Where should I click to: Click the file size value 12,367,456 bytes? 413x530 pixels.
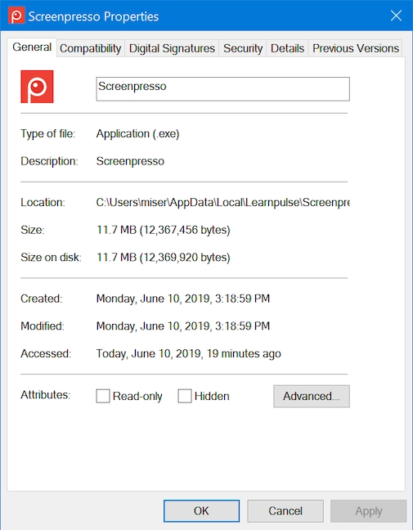[164, 230]
